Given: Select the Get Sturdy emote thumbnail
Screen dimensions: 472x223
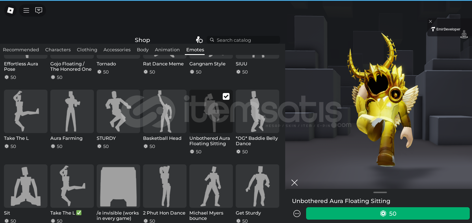Looking at the screenshot, I should coord(257,186).
